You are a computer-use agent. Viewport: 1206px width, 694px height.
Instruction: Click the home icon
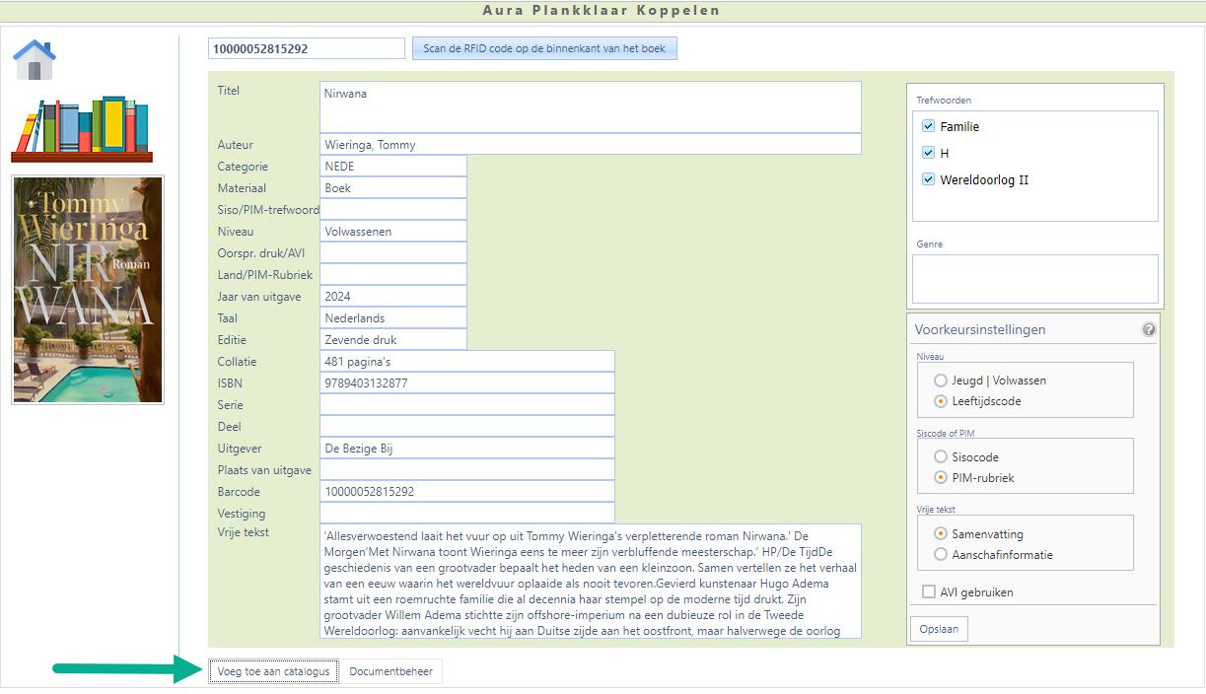coord(35,60)
